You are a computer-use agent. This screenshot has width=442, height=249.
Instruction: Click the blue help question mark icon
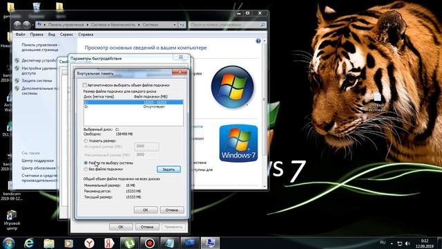(258, 41)
